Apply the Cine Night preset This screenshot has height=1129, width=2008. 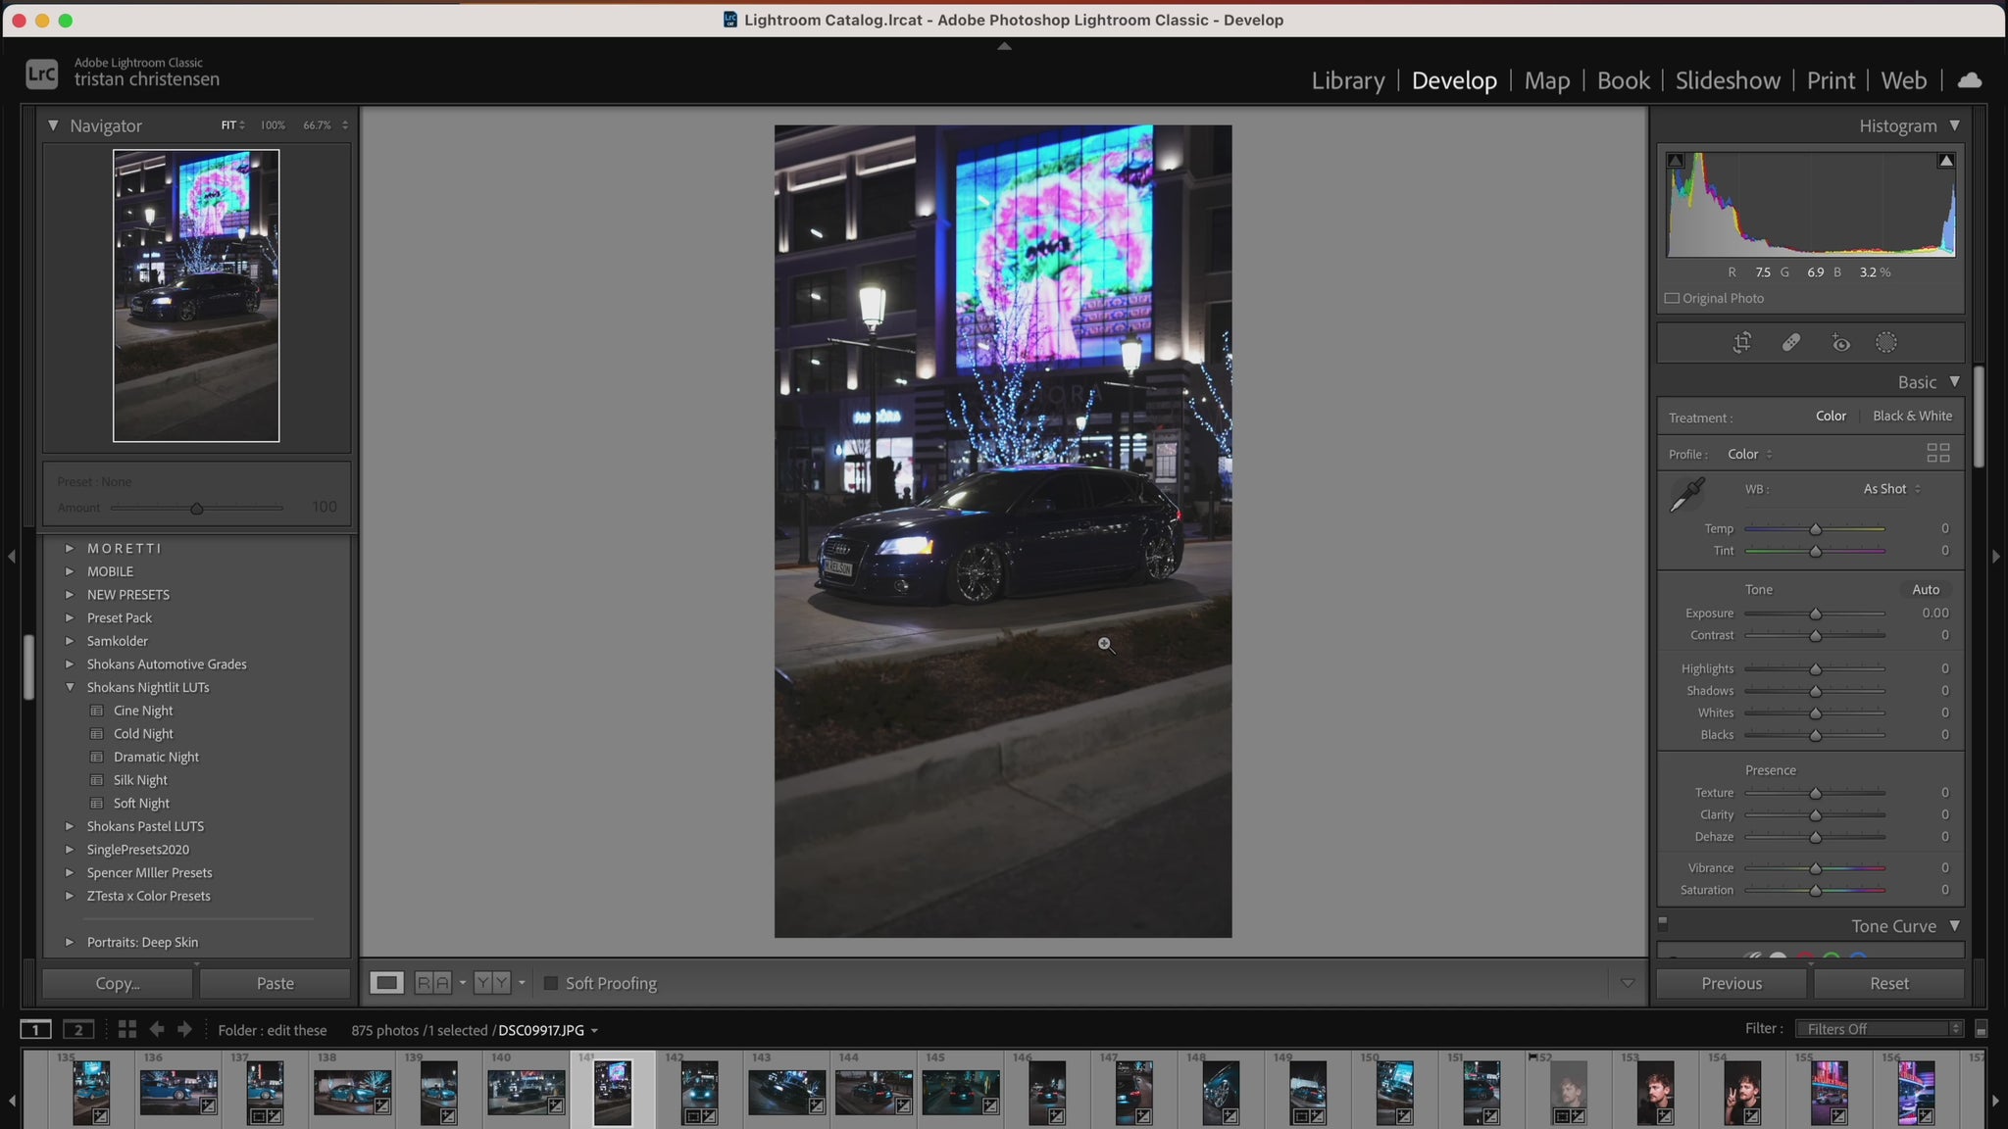coord(143,711)
